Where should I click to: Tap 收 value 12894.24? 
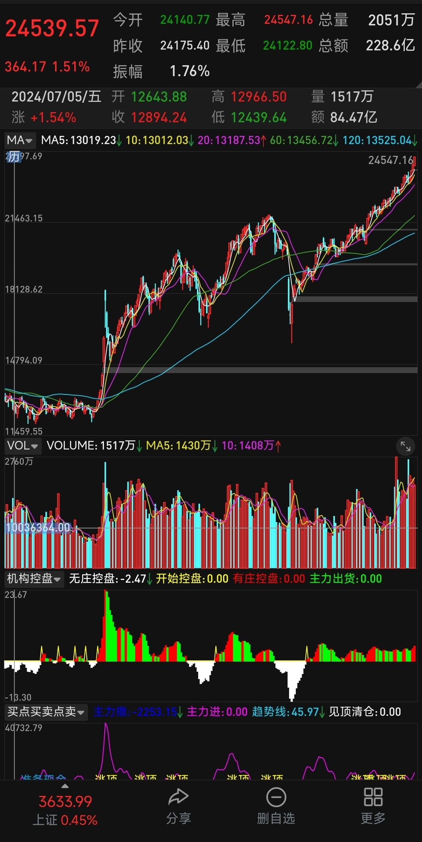point(159,118)
